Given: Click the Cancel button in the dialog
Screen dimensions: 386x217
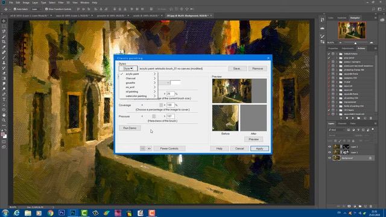Looking at the screenshot, I should (239, 149).
